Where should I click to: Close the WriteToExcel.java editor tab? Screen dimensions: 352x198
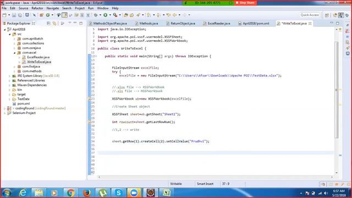pyautogui.click(x=310, y=23)
